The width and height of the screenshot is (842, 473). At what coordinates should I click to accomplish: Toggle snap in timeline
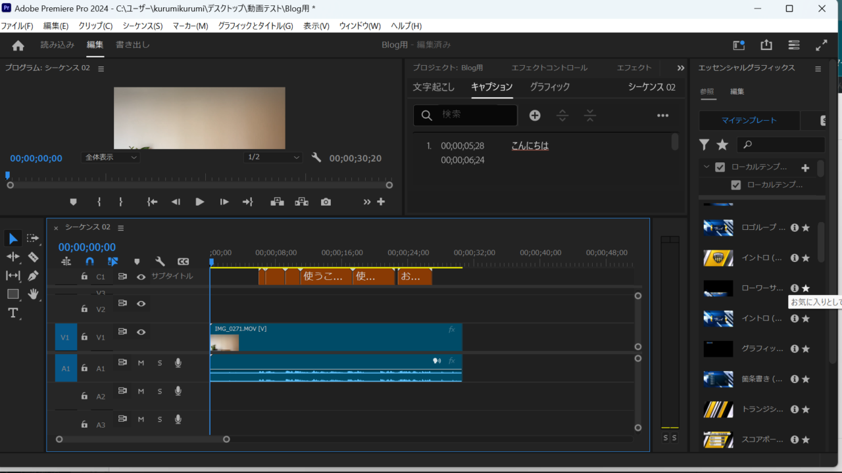(89, 261)
